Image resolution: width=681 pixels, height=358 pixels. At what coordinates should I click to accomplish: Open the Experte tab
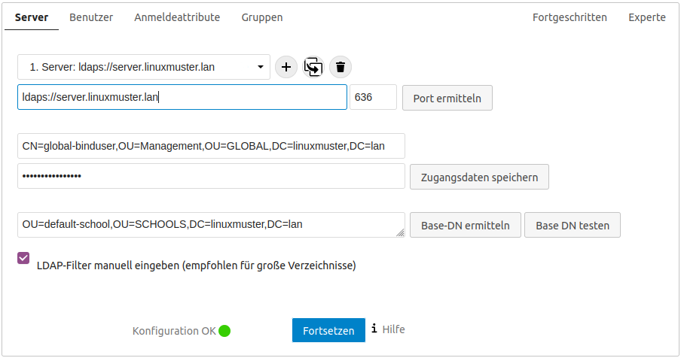(647, 17)
